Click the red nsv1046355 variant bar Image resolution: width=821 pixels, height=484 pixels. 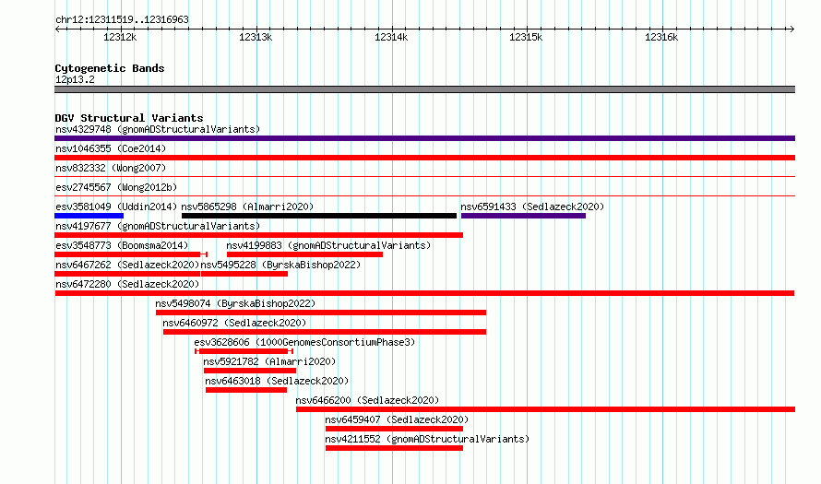pyautogui.click(x=424, y=158)
